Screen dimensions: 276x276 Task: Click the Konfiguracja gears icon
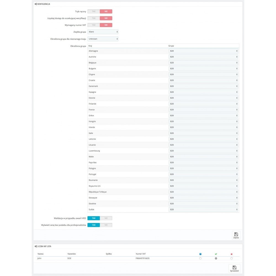[x=36, y=4]
